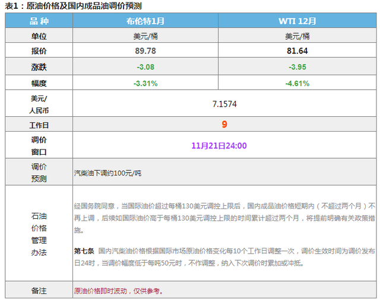Select the WTI price value 81.64

point(297,51)
